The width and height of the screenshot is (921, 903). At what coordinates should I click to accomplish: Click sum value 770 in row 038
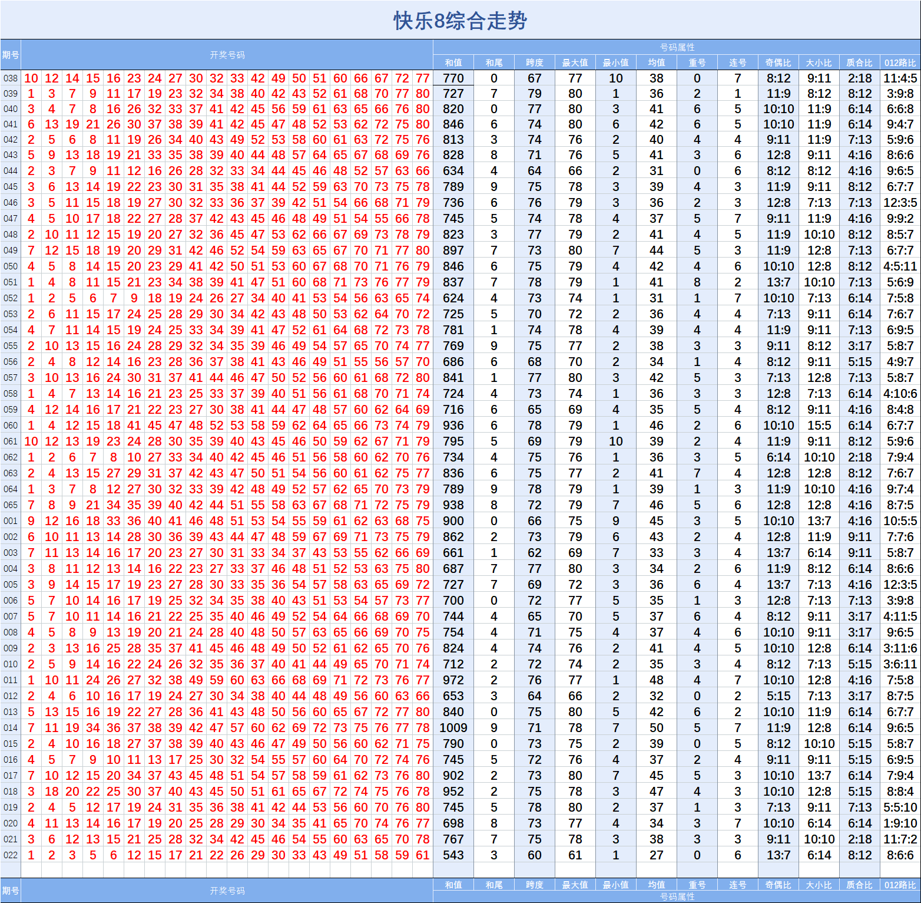click(453, 78)
